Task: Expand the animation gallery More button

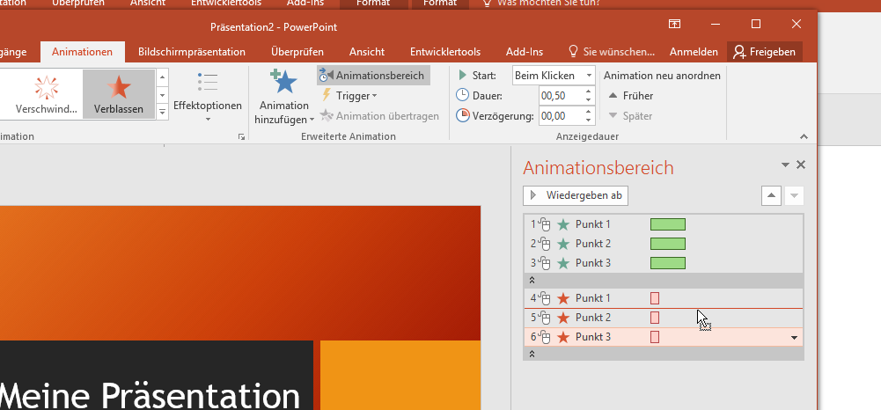Action: point(162,112)
